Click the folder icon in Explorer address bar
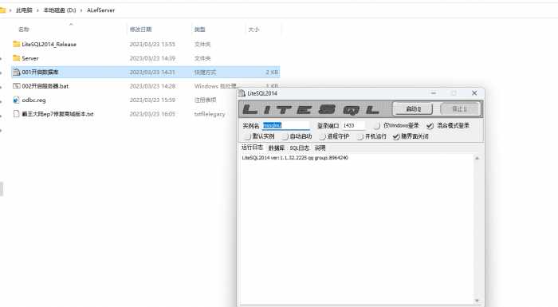 2,10
